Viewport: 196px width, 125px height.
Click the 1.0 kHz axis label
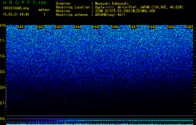pos(3,56)
